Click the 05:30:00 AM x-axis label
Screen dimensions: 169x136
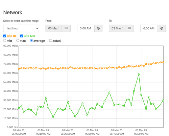click(x=92, y=134)
